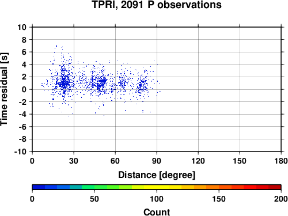Click the dark blue end of the colorbar
The height and width of the screenshot is (216, 288).
click(39, 187)
